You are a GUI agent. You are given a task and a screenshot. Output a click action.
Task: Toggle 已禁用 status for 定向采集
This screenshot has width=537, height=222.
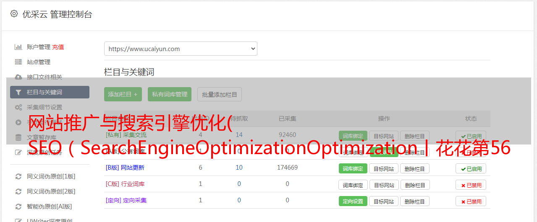click(471, 201)
